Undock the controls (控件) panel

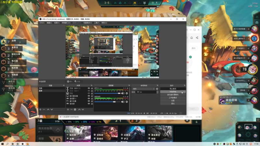coord(185,85)
